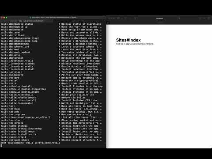212x159 pixels.
Task: Click the terminal cursor on the last line
Action: (x=1, y=146)
